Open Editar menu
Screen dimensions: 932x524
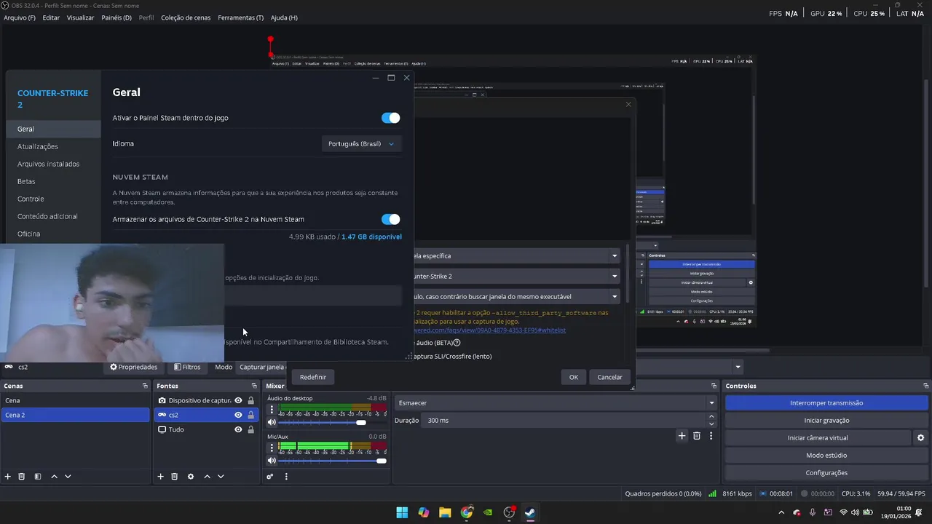pos(51,17)
